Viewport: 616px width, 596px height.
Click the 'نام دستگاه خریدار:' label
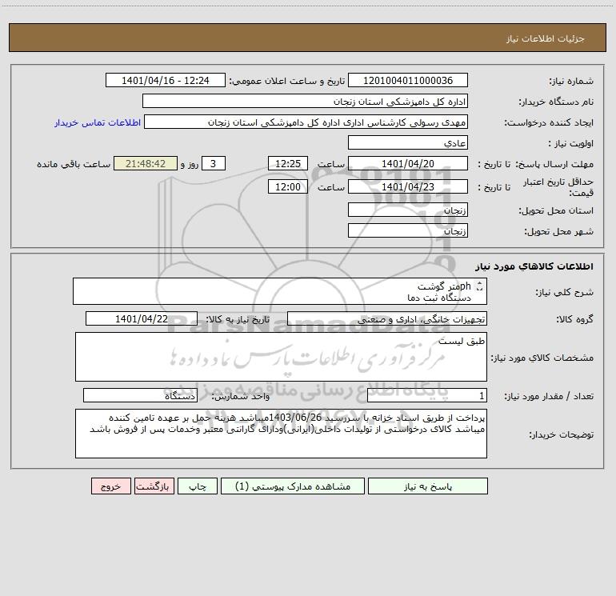tap(556, 102)
